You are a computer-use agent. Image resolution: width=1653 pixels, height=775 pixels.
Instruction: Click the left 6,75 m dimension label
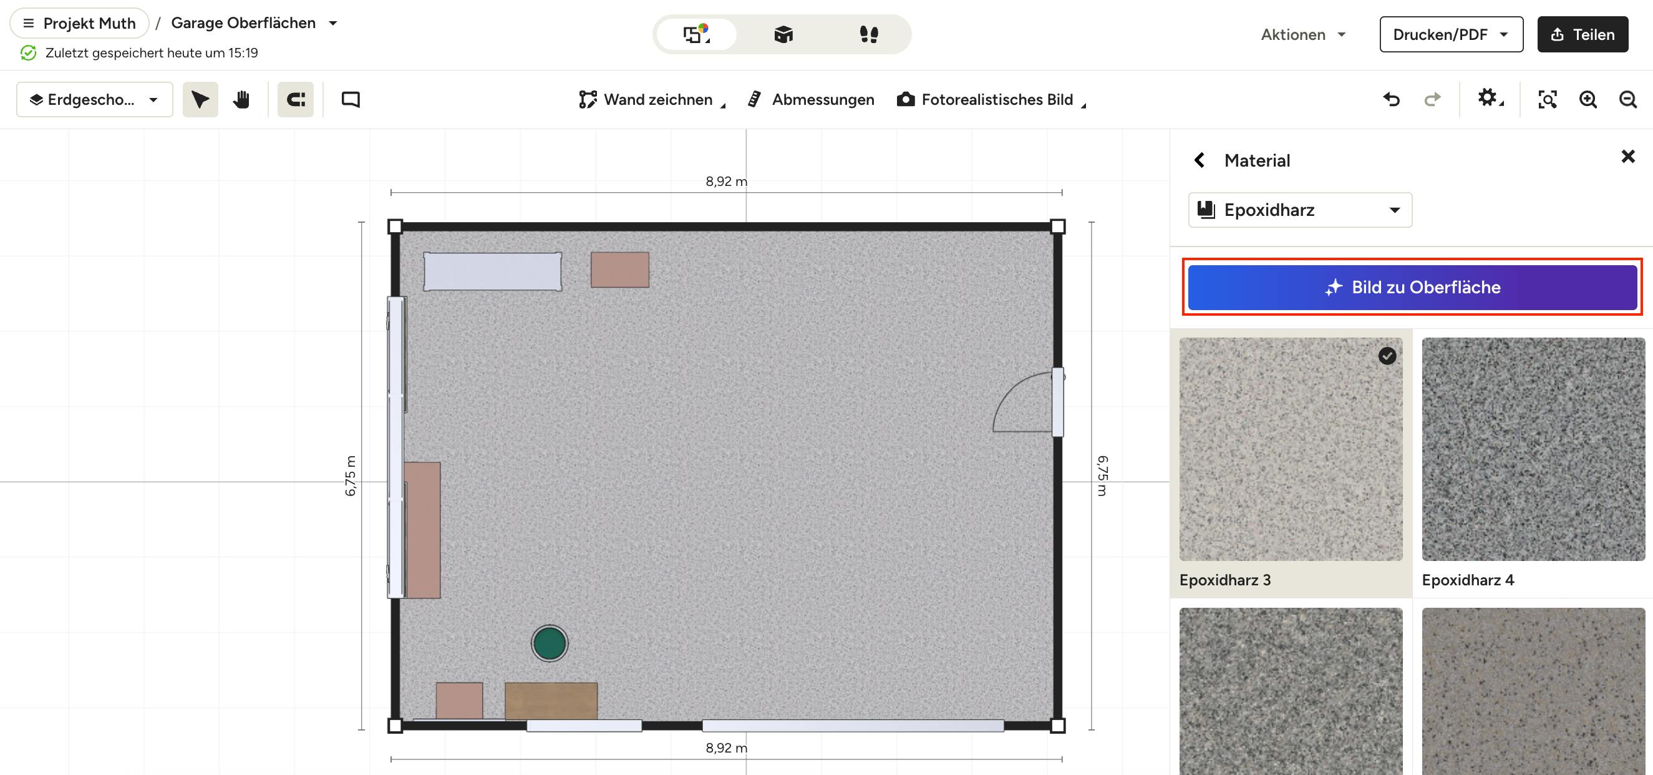350,475
